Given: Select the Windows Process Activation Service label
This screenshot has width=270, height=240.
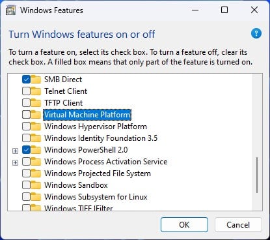Looking at the screenshot, I should 106,162.
